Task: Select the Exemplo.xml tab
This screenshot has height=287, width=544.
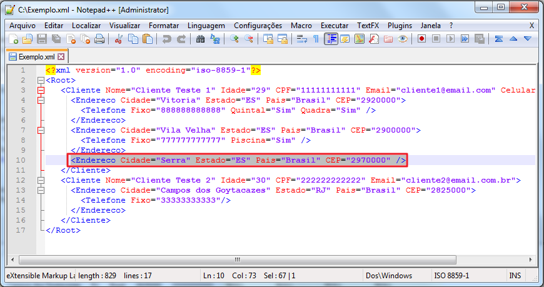Action: coord(37,56)
